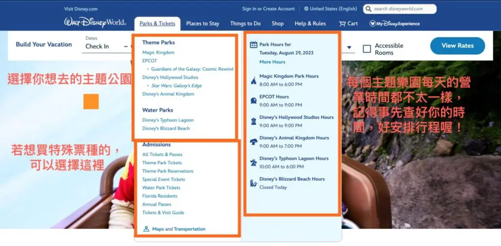Click the View Rates button
Viewport: 501px width, 246px height.
(x=457, y=45)
